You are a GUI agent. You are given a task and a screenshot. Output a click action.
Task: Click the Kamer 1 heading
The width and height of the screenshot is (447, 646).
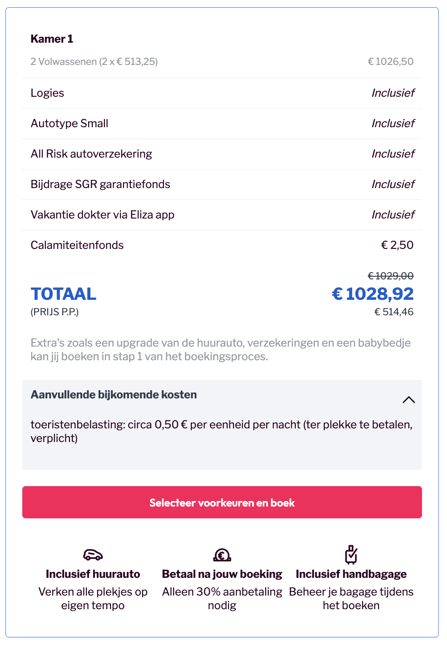pos(52,39)
